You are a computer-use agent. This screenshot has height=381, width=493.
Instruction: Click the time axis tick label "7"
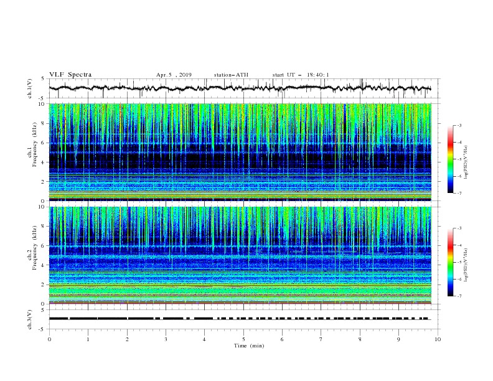coord(321,339)
